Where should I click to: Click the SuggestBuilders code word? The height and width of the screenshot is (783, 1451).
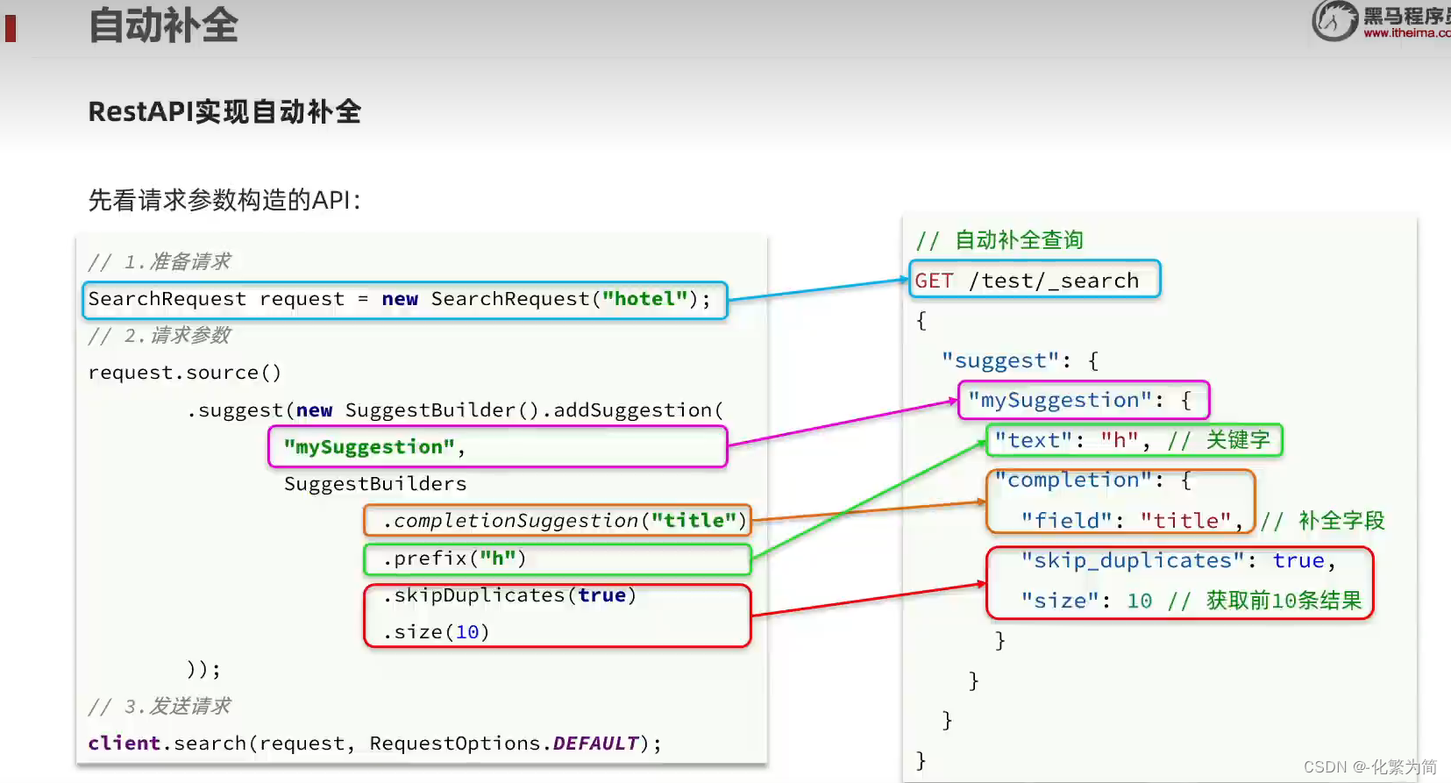pos(375,484)
